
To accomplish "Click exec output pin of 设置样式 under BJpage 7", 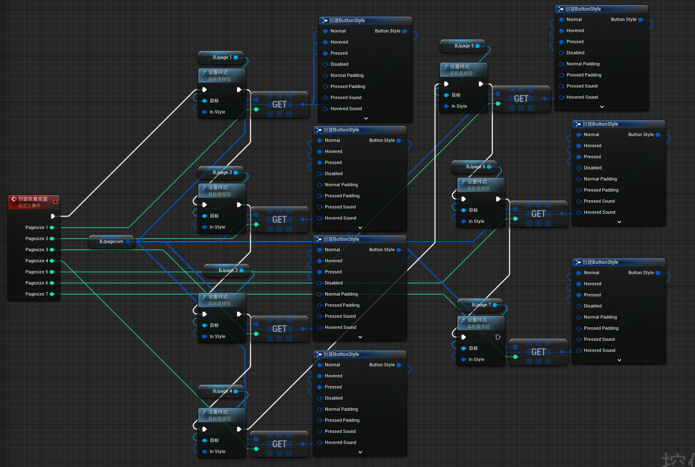I will [x=498, y=337].
